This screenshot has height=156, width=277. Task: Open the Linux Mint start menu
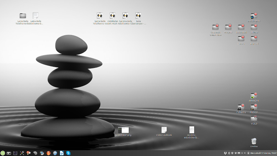pos(3,153)
